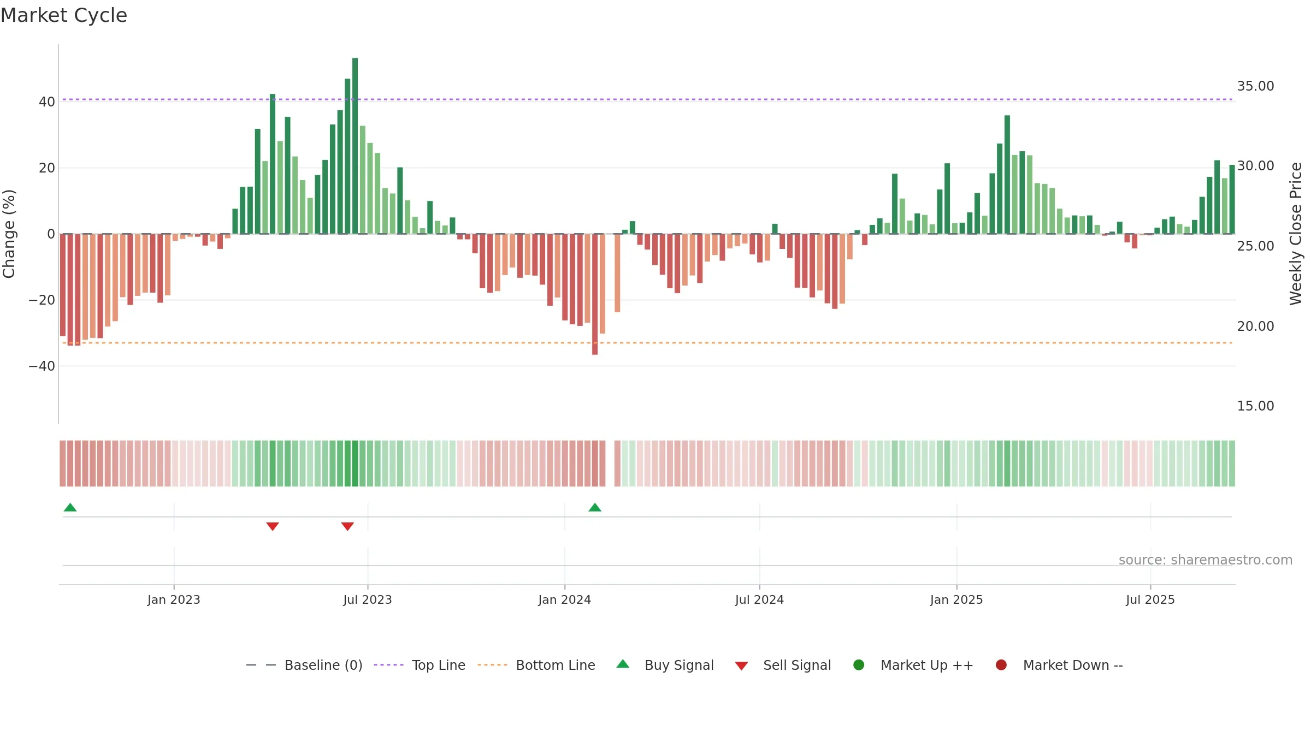This screenshot has height=737, width=1311.
Task: Click the 35.00 price axis tick label
Action: click(1255, 86)
